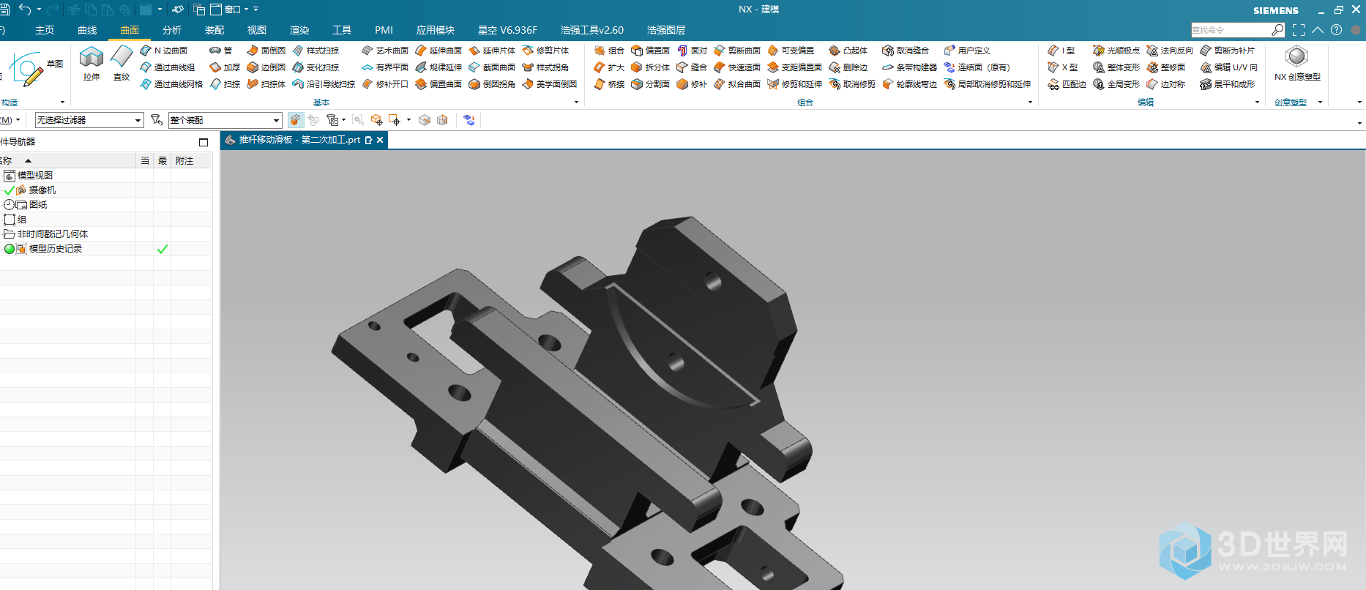Viewport: 1366px width, 590px height.
Task: Click the 桥接 bridge surface tool
Action: click(x=609, y=84)
